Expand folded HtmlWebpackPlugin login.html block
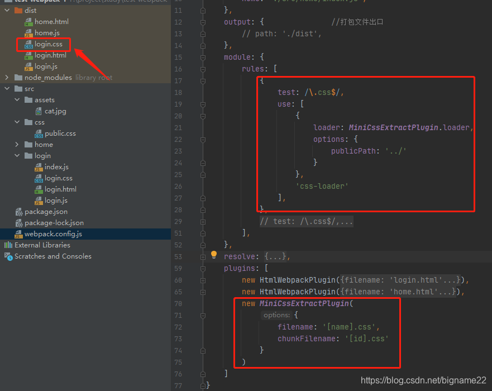 click(x=203, y=280)
